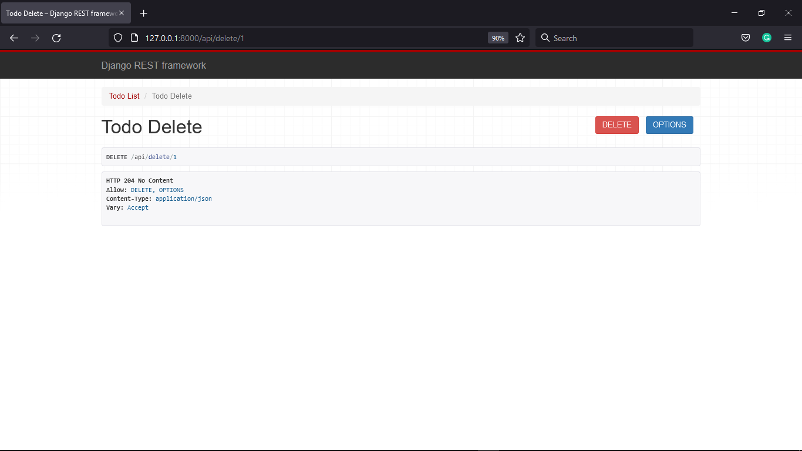Viewport: 802px width, 451px height.
Task: Restore down the browser window
Action: [x=761, y=13]
